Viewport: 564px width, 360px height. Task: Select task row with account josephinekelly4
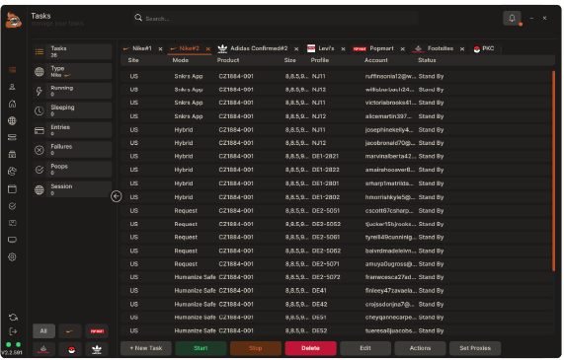pos(336,130)
